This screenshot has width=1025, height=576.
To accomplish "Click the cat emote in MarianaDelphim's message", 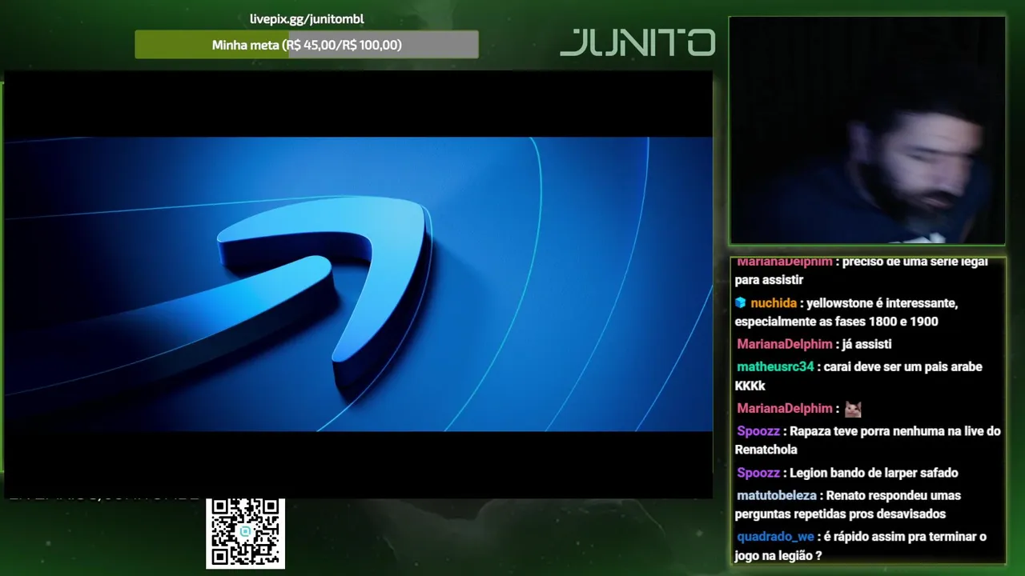I will click(x=853, y=409).
